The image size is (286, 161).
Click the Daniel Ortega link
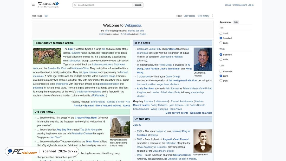click(173, 76)
